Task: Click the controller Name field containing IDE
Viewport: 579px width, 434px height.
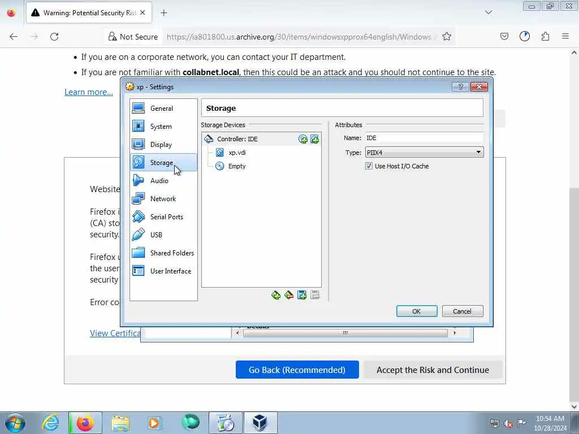Action: point(424,138)
